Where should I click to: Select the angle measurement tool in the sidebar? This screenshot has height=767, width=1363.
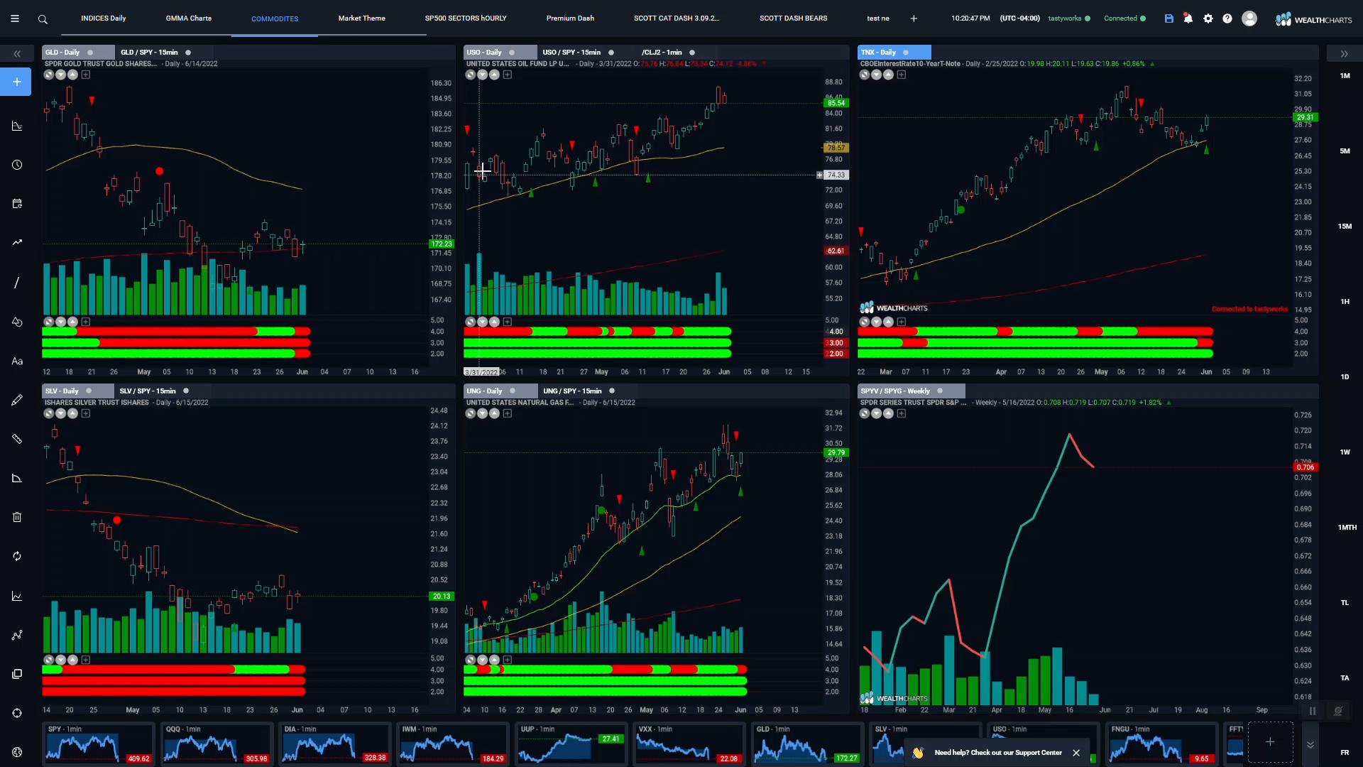(17, 478)
